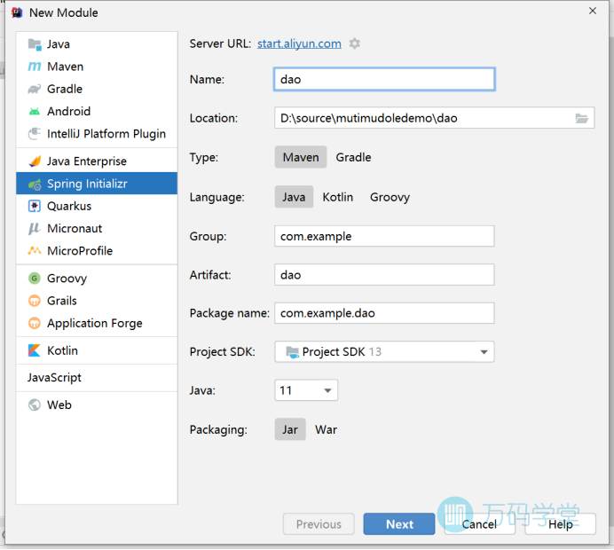Select the Groovy G icon

tap(35, 279)
